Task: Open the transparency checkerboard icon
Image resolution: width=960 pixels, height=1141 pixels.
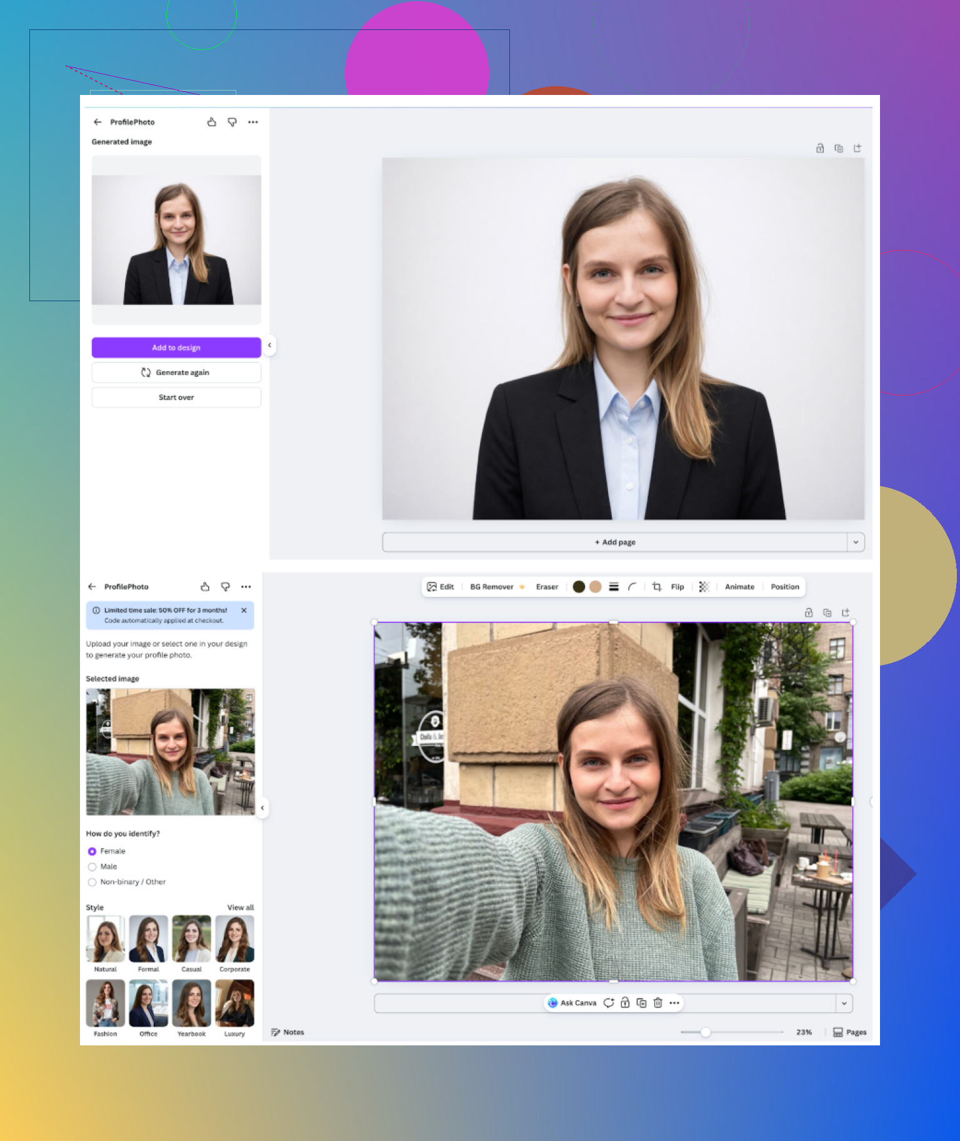Action: tap(704, 587)
